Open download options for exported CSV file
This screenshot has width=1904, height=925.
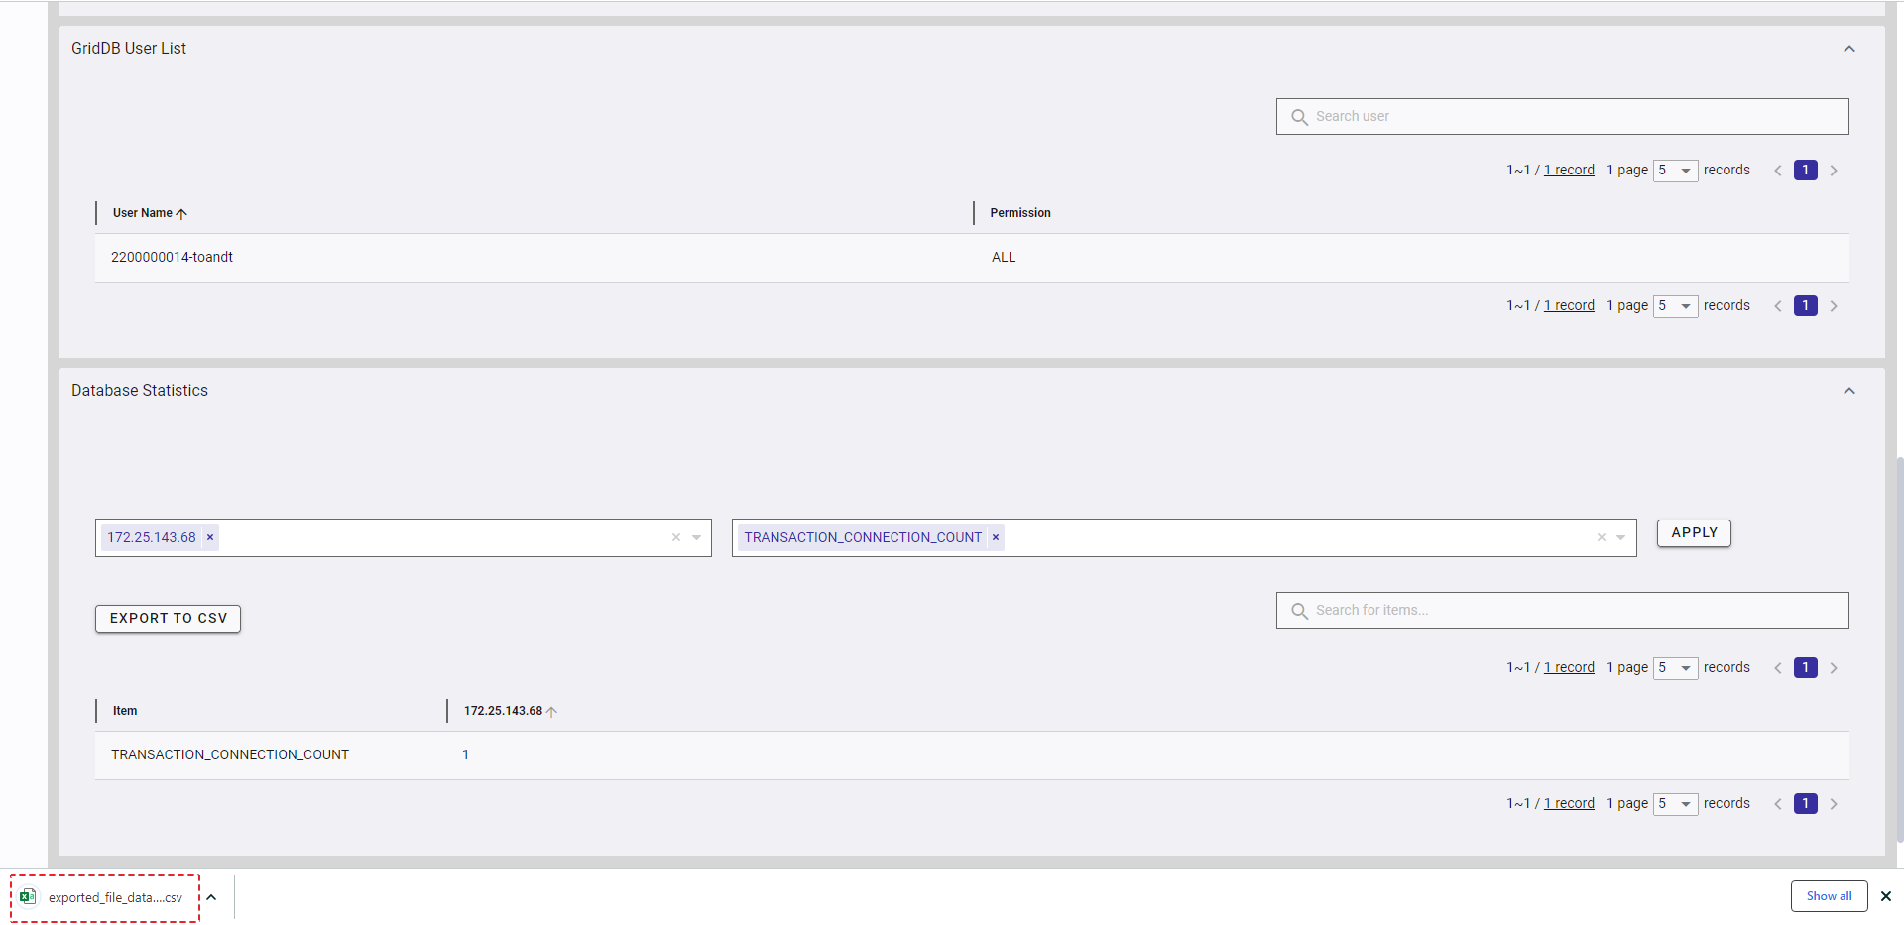[x=211, y=897]
